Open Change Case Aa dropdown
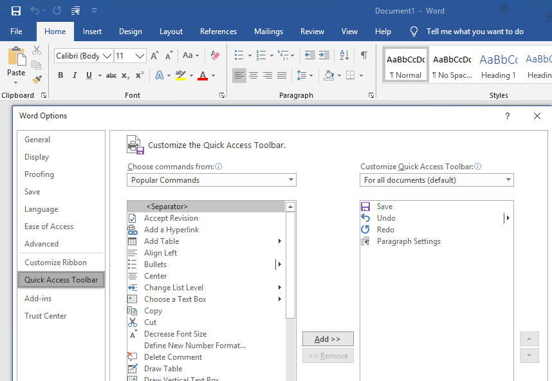Viewport: 552px width, 381px height. 191,55
